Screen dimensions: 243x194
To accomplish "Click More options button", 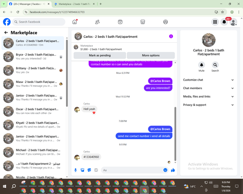I will [151, 55].
